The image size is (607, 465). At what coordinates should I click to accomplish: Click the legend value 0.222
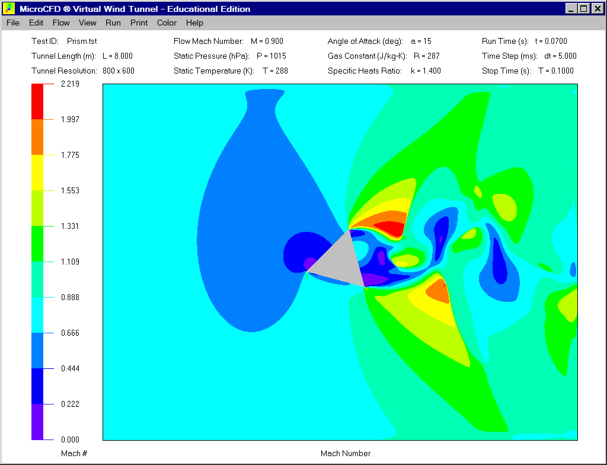tap(70, 404)
